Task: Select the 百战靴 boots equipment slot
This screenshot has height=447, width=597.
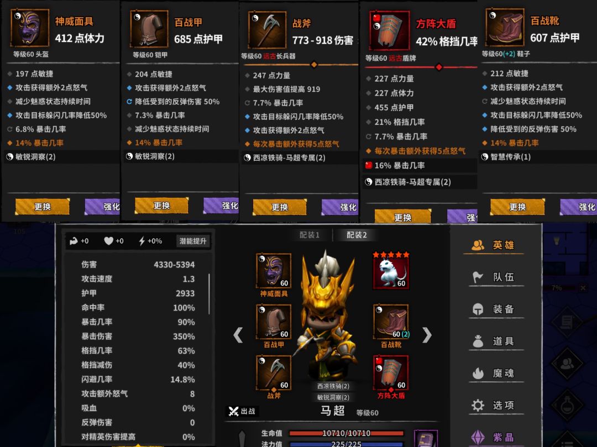Action: click(x=391, y=322)
